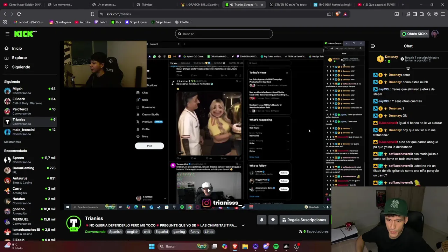Reload the page with the refresh icon

point(19,14)
